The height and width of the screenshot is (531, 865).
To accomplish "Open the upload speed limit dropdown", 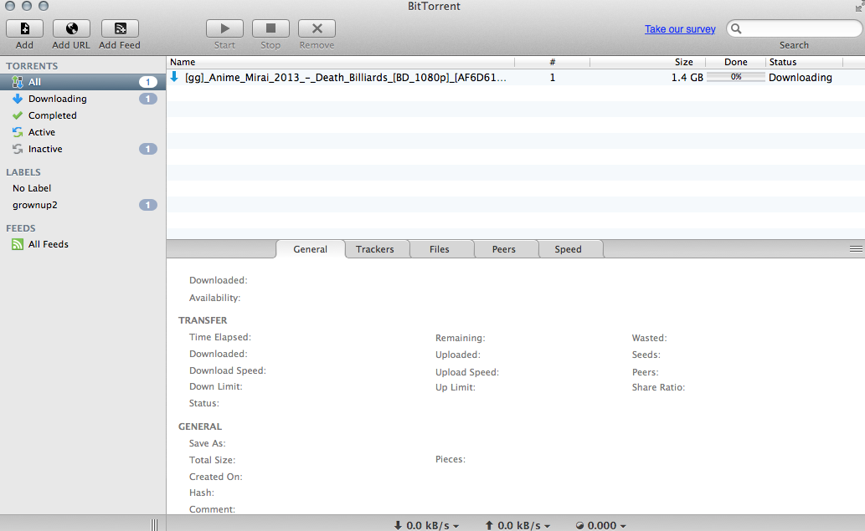I will 517,525.
